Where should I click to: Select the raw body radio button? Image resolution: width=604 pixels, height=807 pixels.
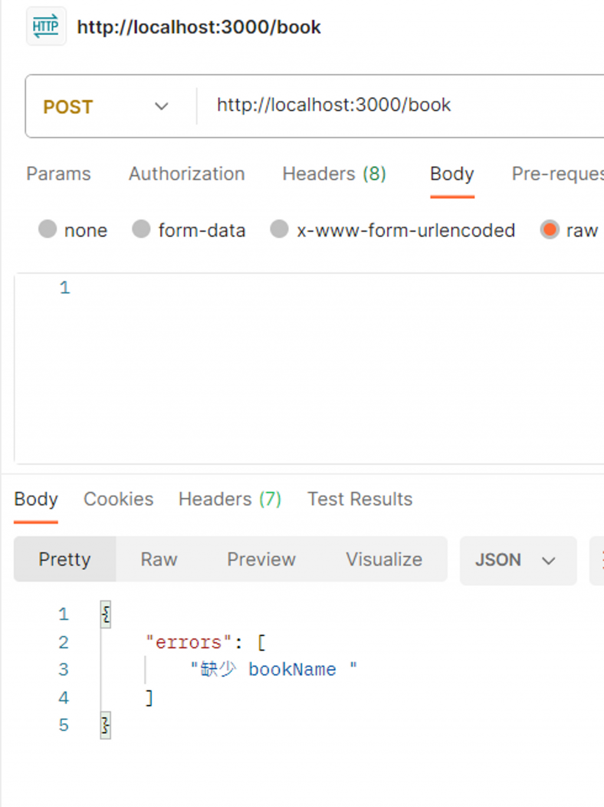pyautogui.click(x=549, y=229)
